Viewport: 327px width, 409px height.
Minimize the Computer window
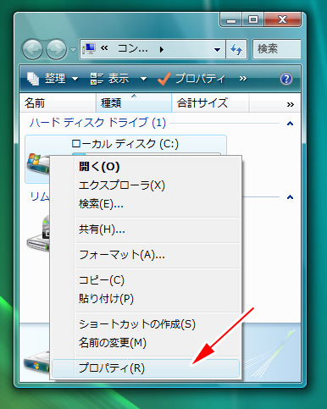pos(231,19)
